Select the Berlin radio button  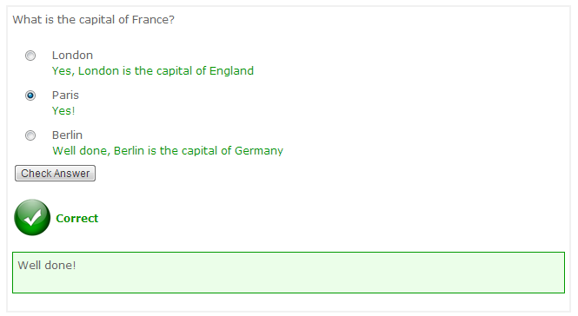tap(30, 135)
